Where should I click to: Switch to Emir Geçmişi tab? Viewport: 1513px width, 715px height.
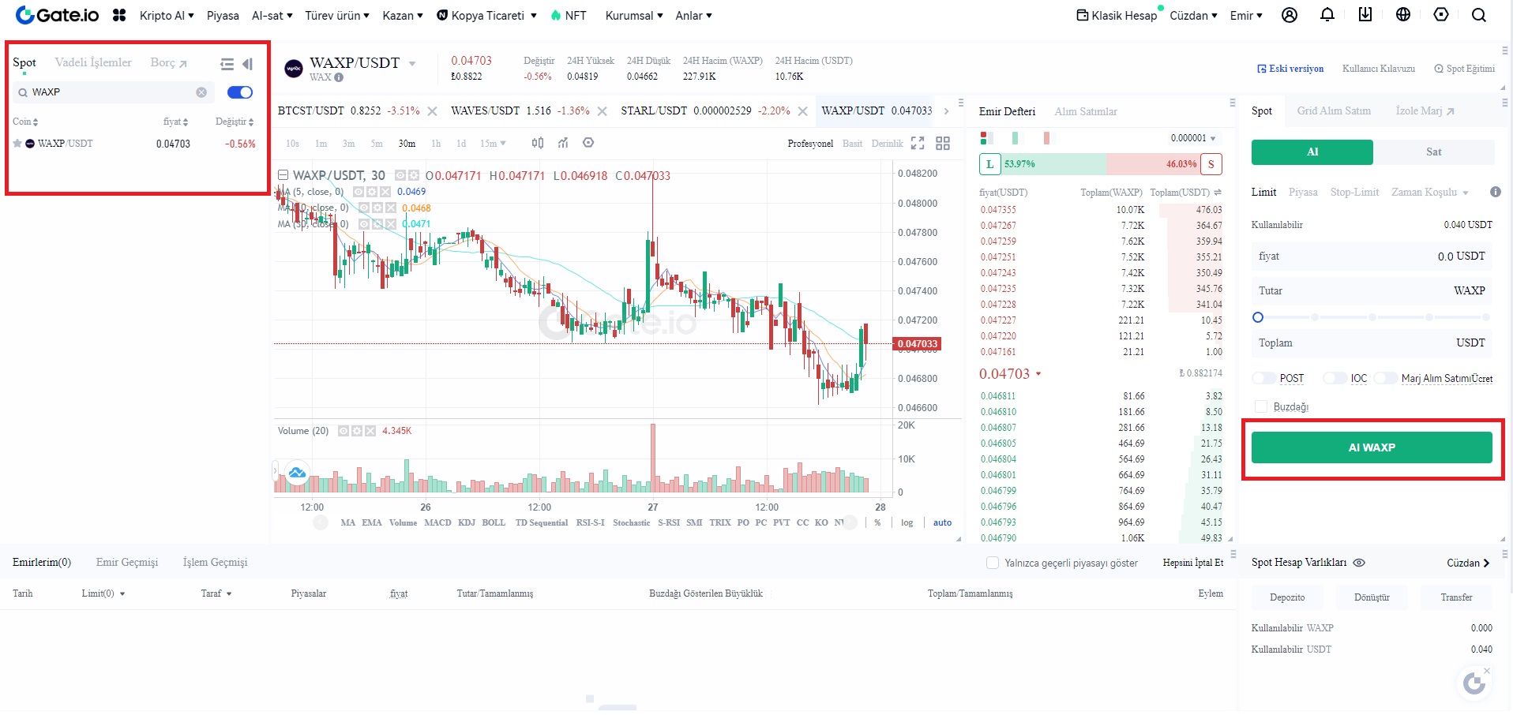[x=127, y=562]
